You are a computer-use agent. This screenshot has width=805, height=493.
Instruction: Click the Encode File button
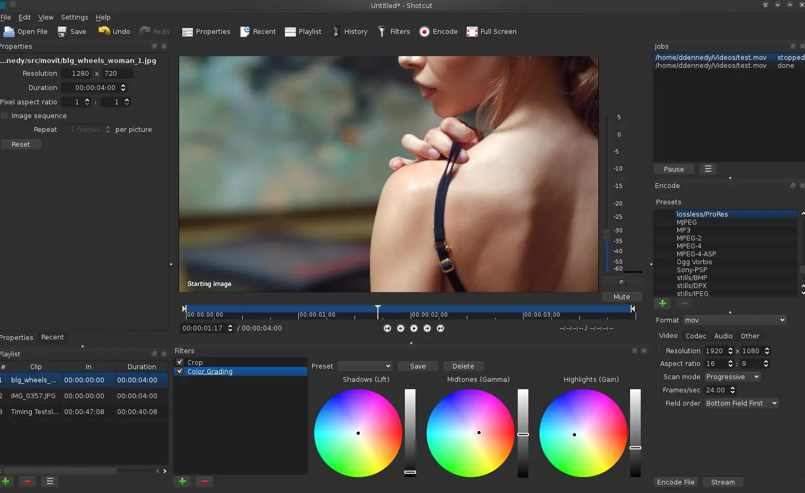(x=676, y=482)
